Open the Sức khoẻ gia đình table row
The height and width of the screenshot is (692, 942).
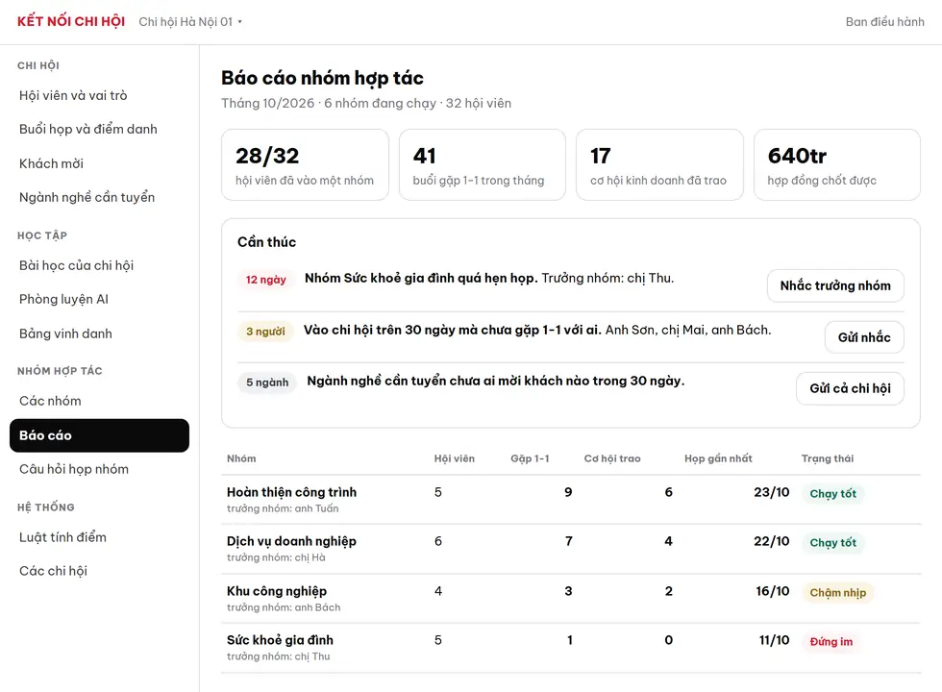[571, 648]
